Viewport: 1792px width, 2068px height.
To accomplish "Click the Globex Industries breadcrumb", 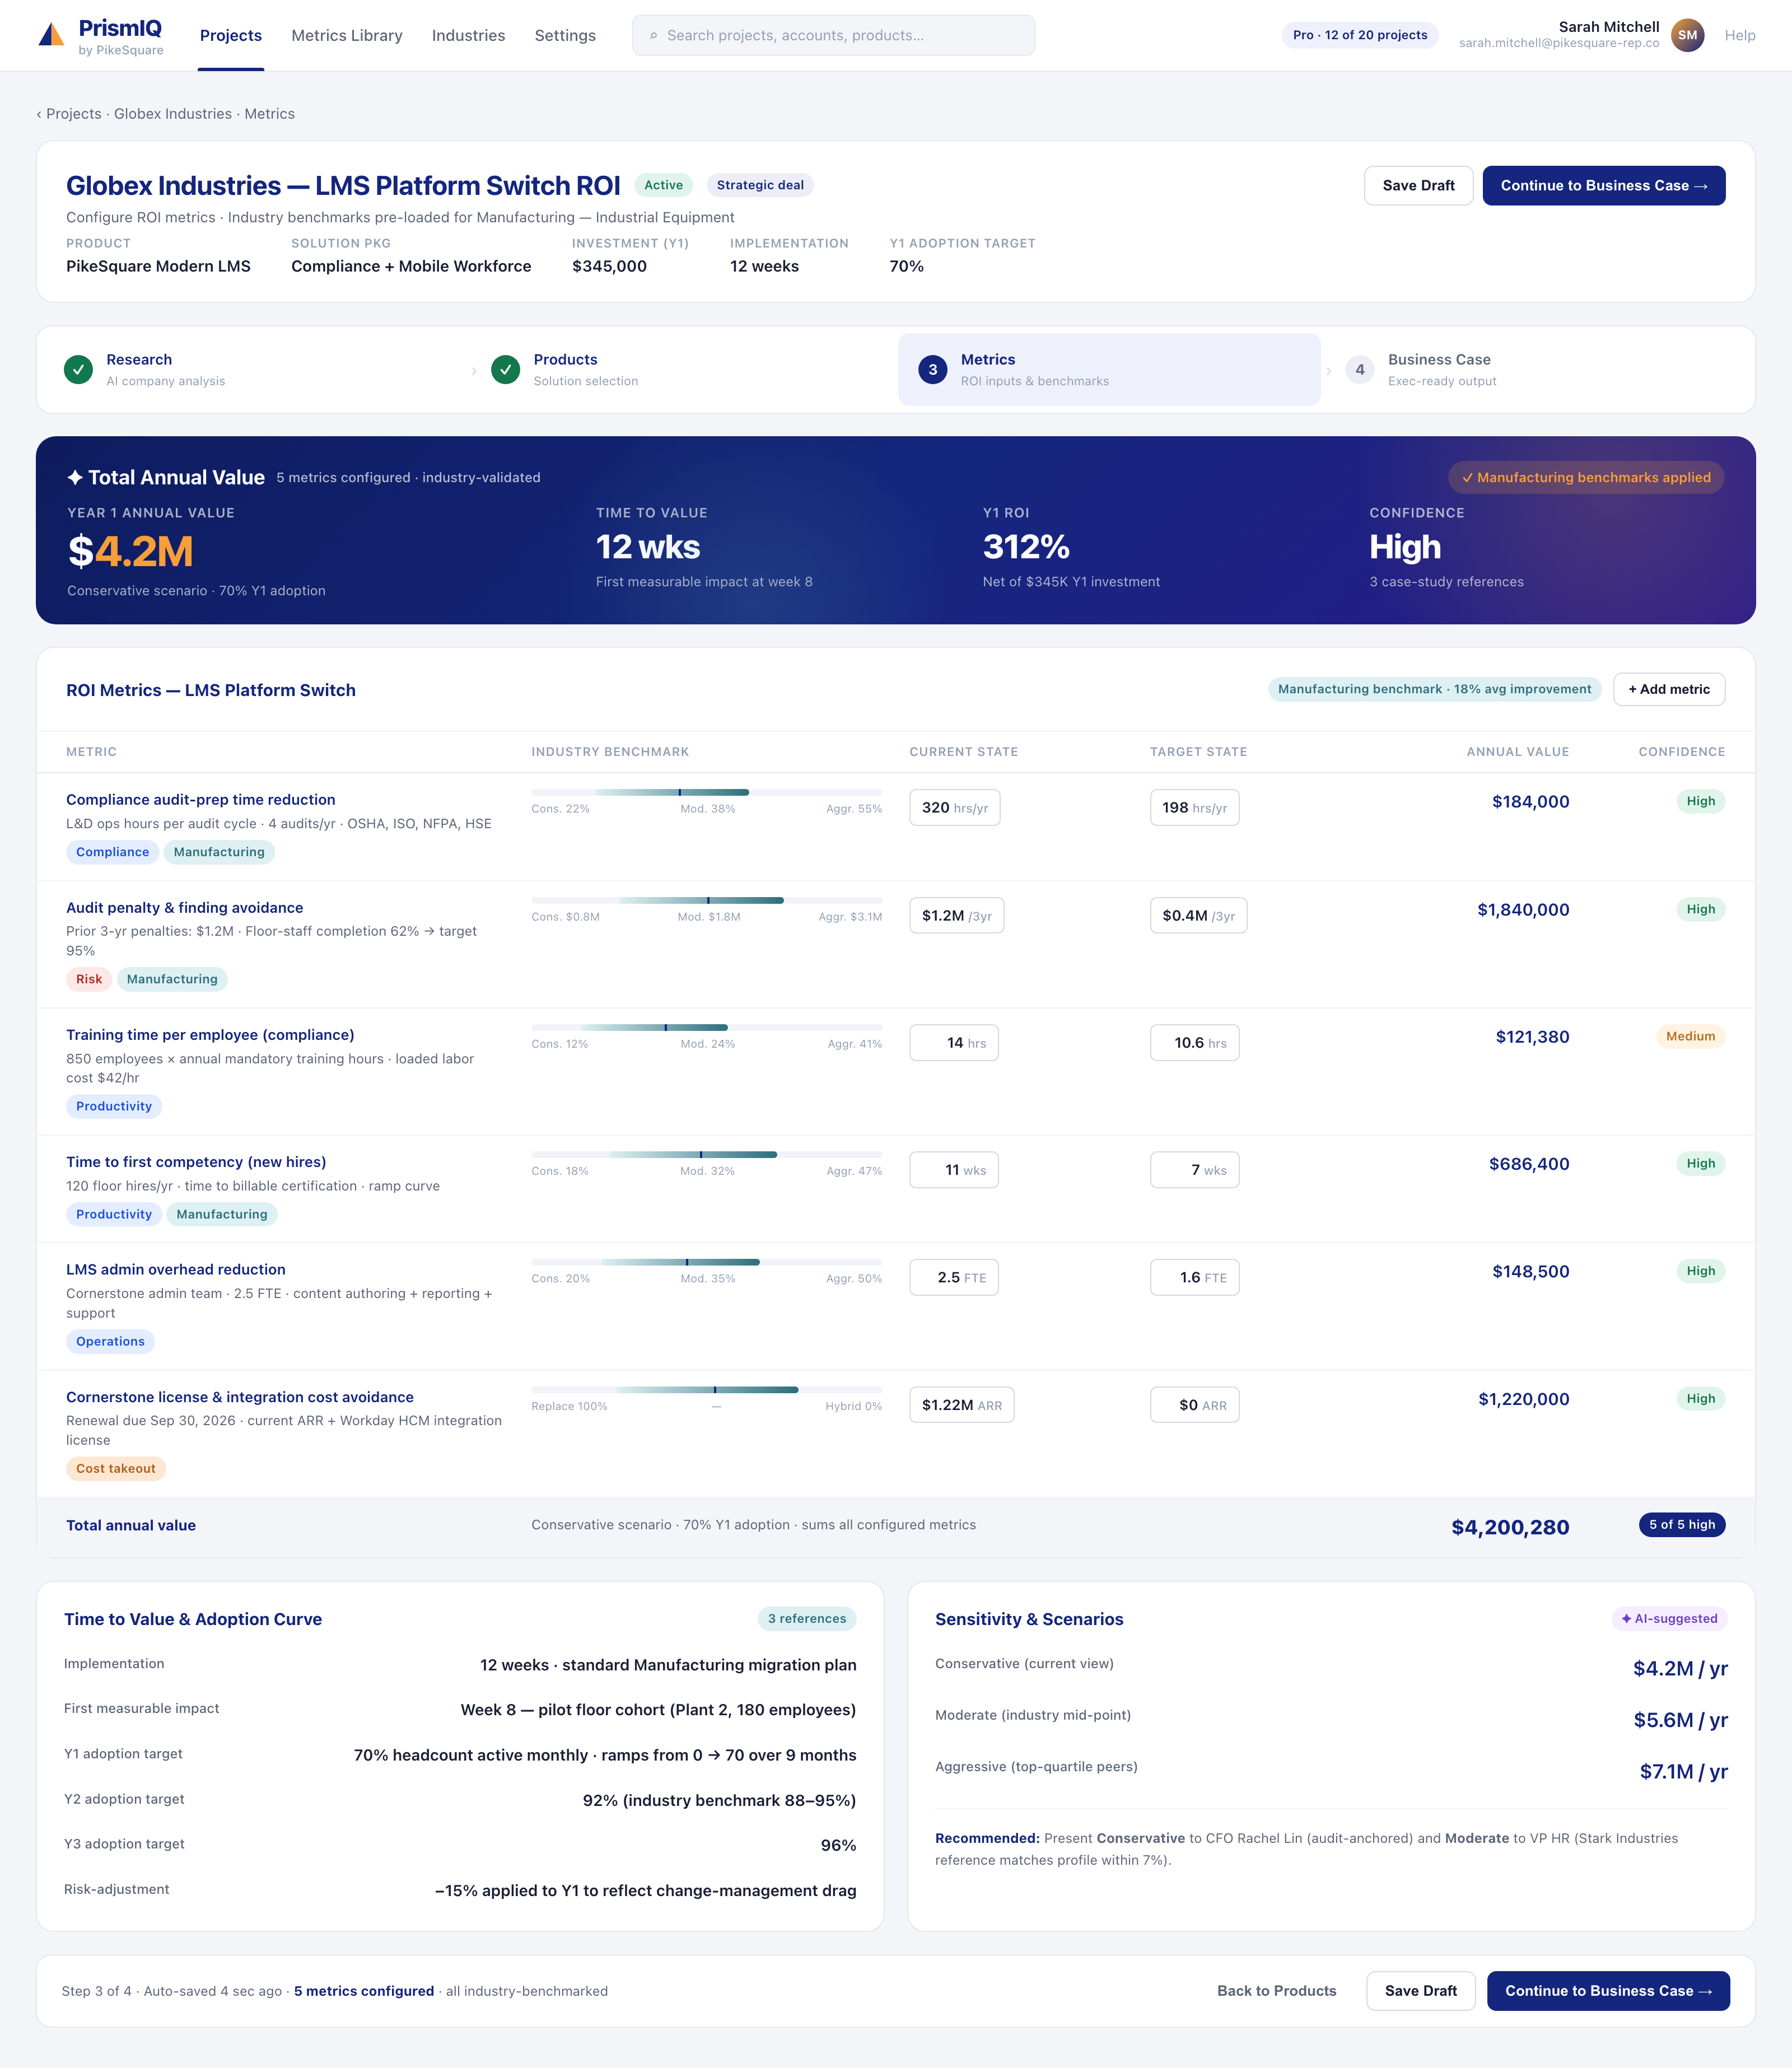I will (173, 114).
